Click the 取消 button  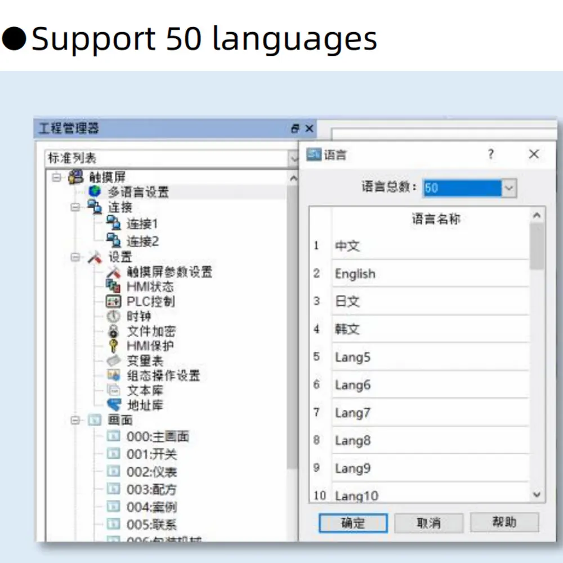(428, 523)
